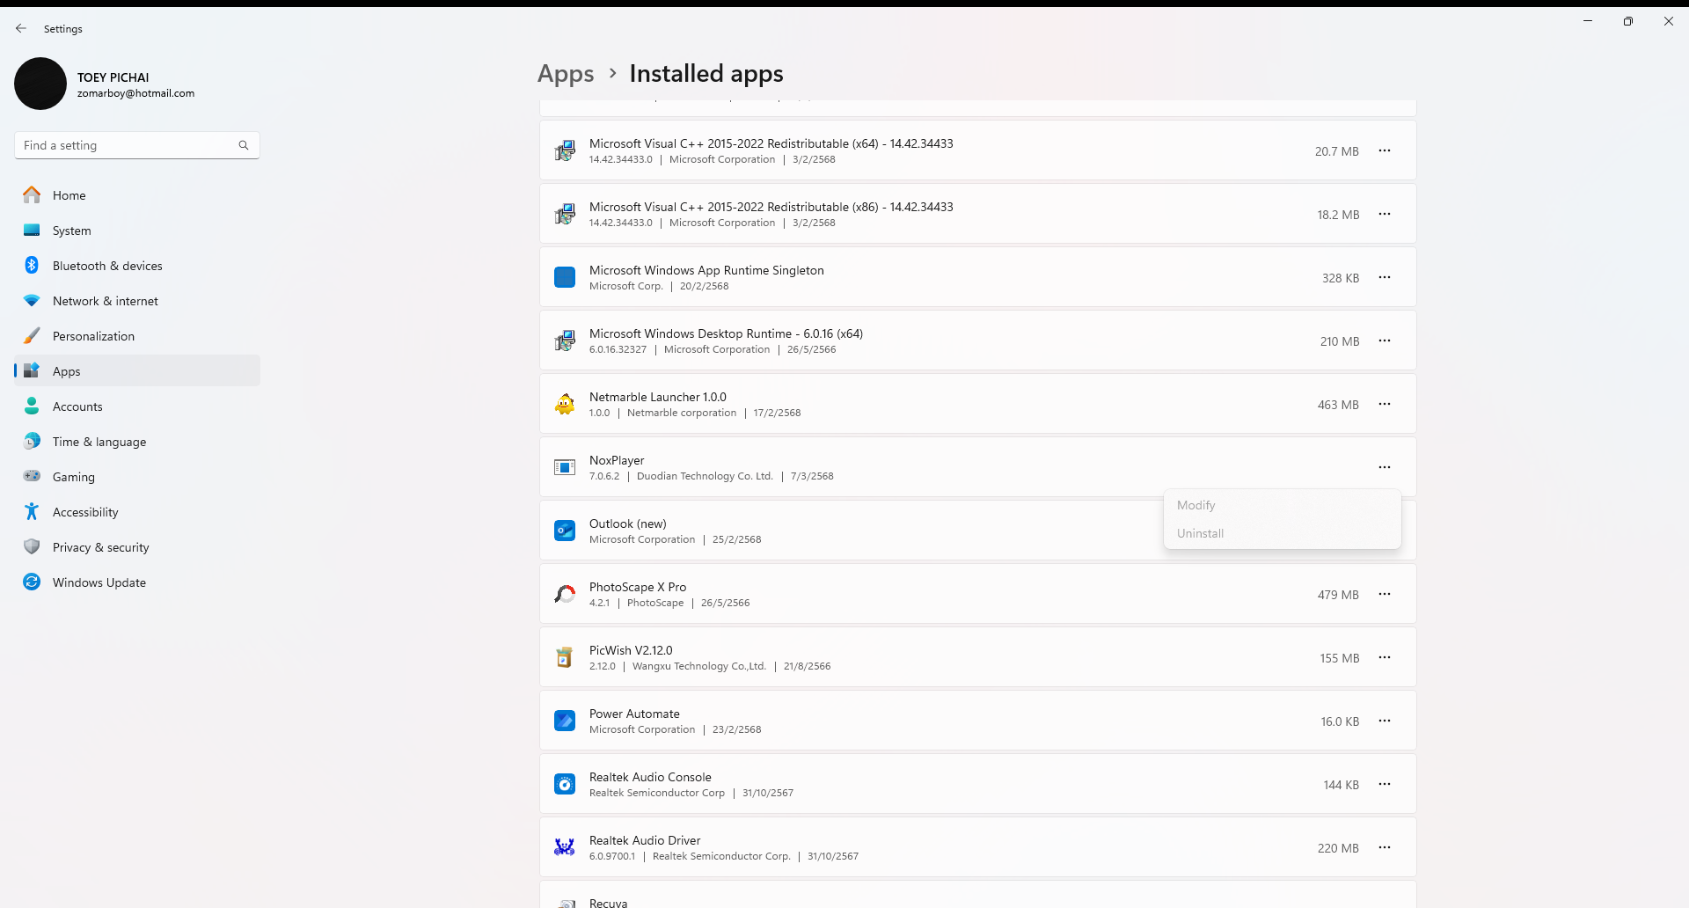
Task: Open Time & language settings
Action: tap(137, 442)
